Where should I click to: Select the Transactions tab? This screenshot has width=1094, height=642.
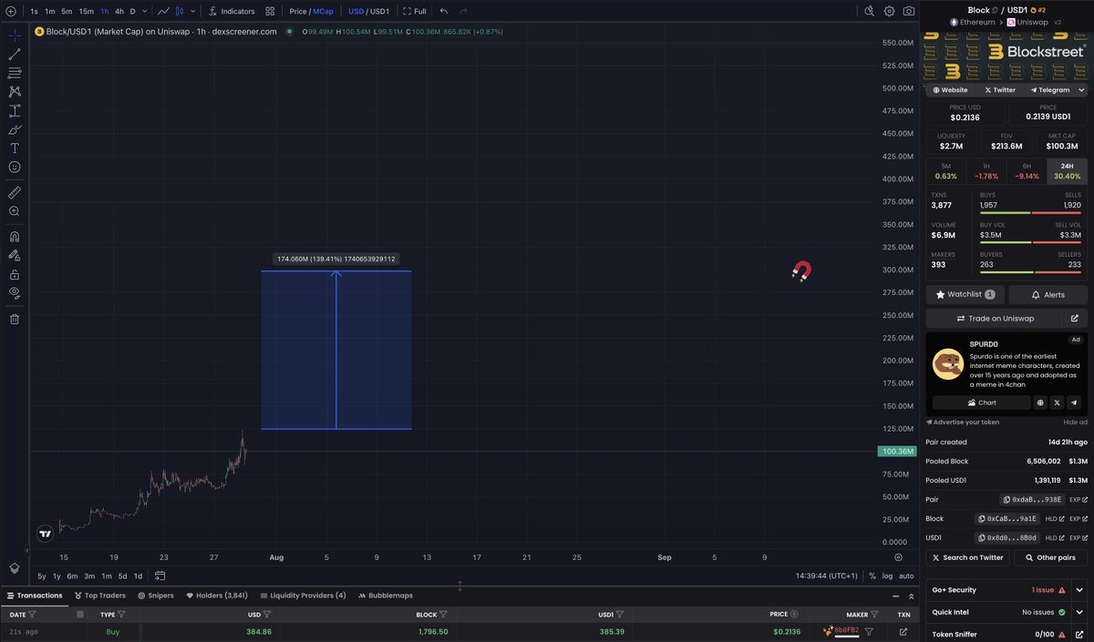(35, 596)
